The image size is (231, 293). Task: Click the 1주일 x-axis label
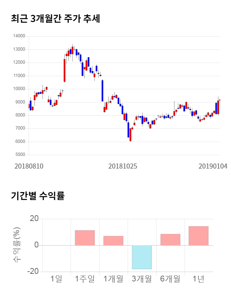point(85,279)
